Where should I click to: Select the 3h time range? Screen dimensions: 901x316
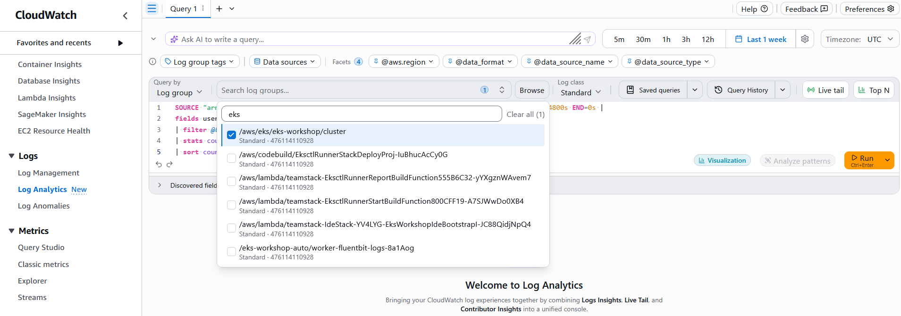tap(686, 39)
